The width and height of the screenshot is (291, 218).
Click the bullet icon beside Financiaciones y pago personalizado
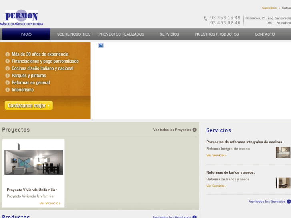(8, 61)
